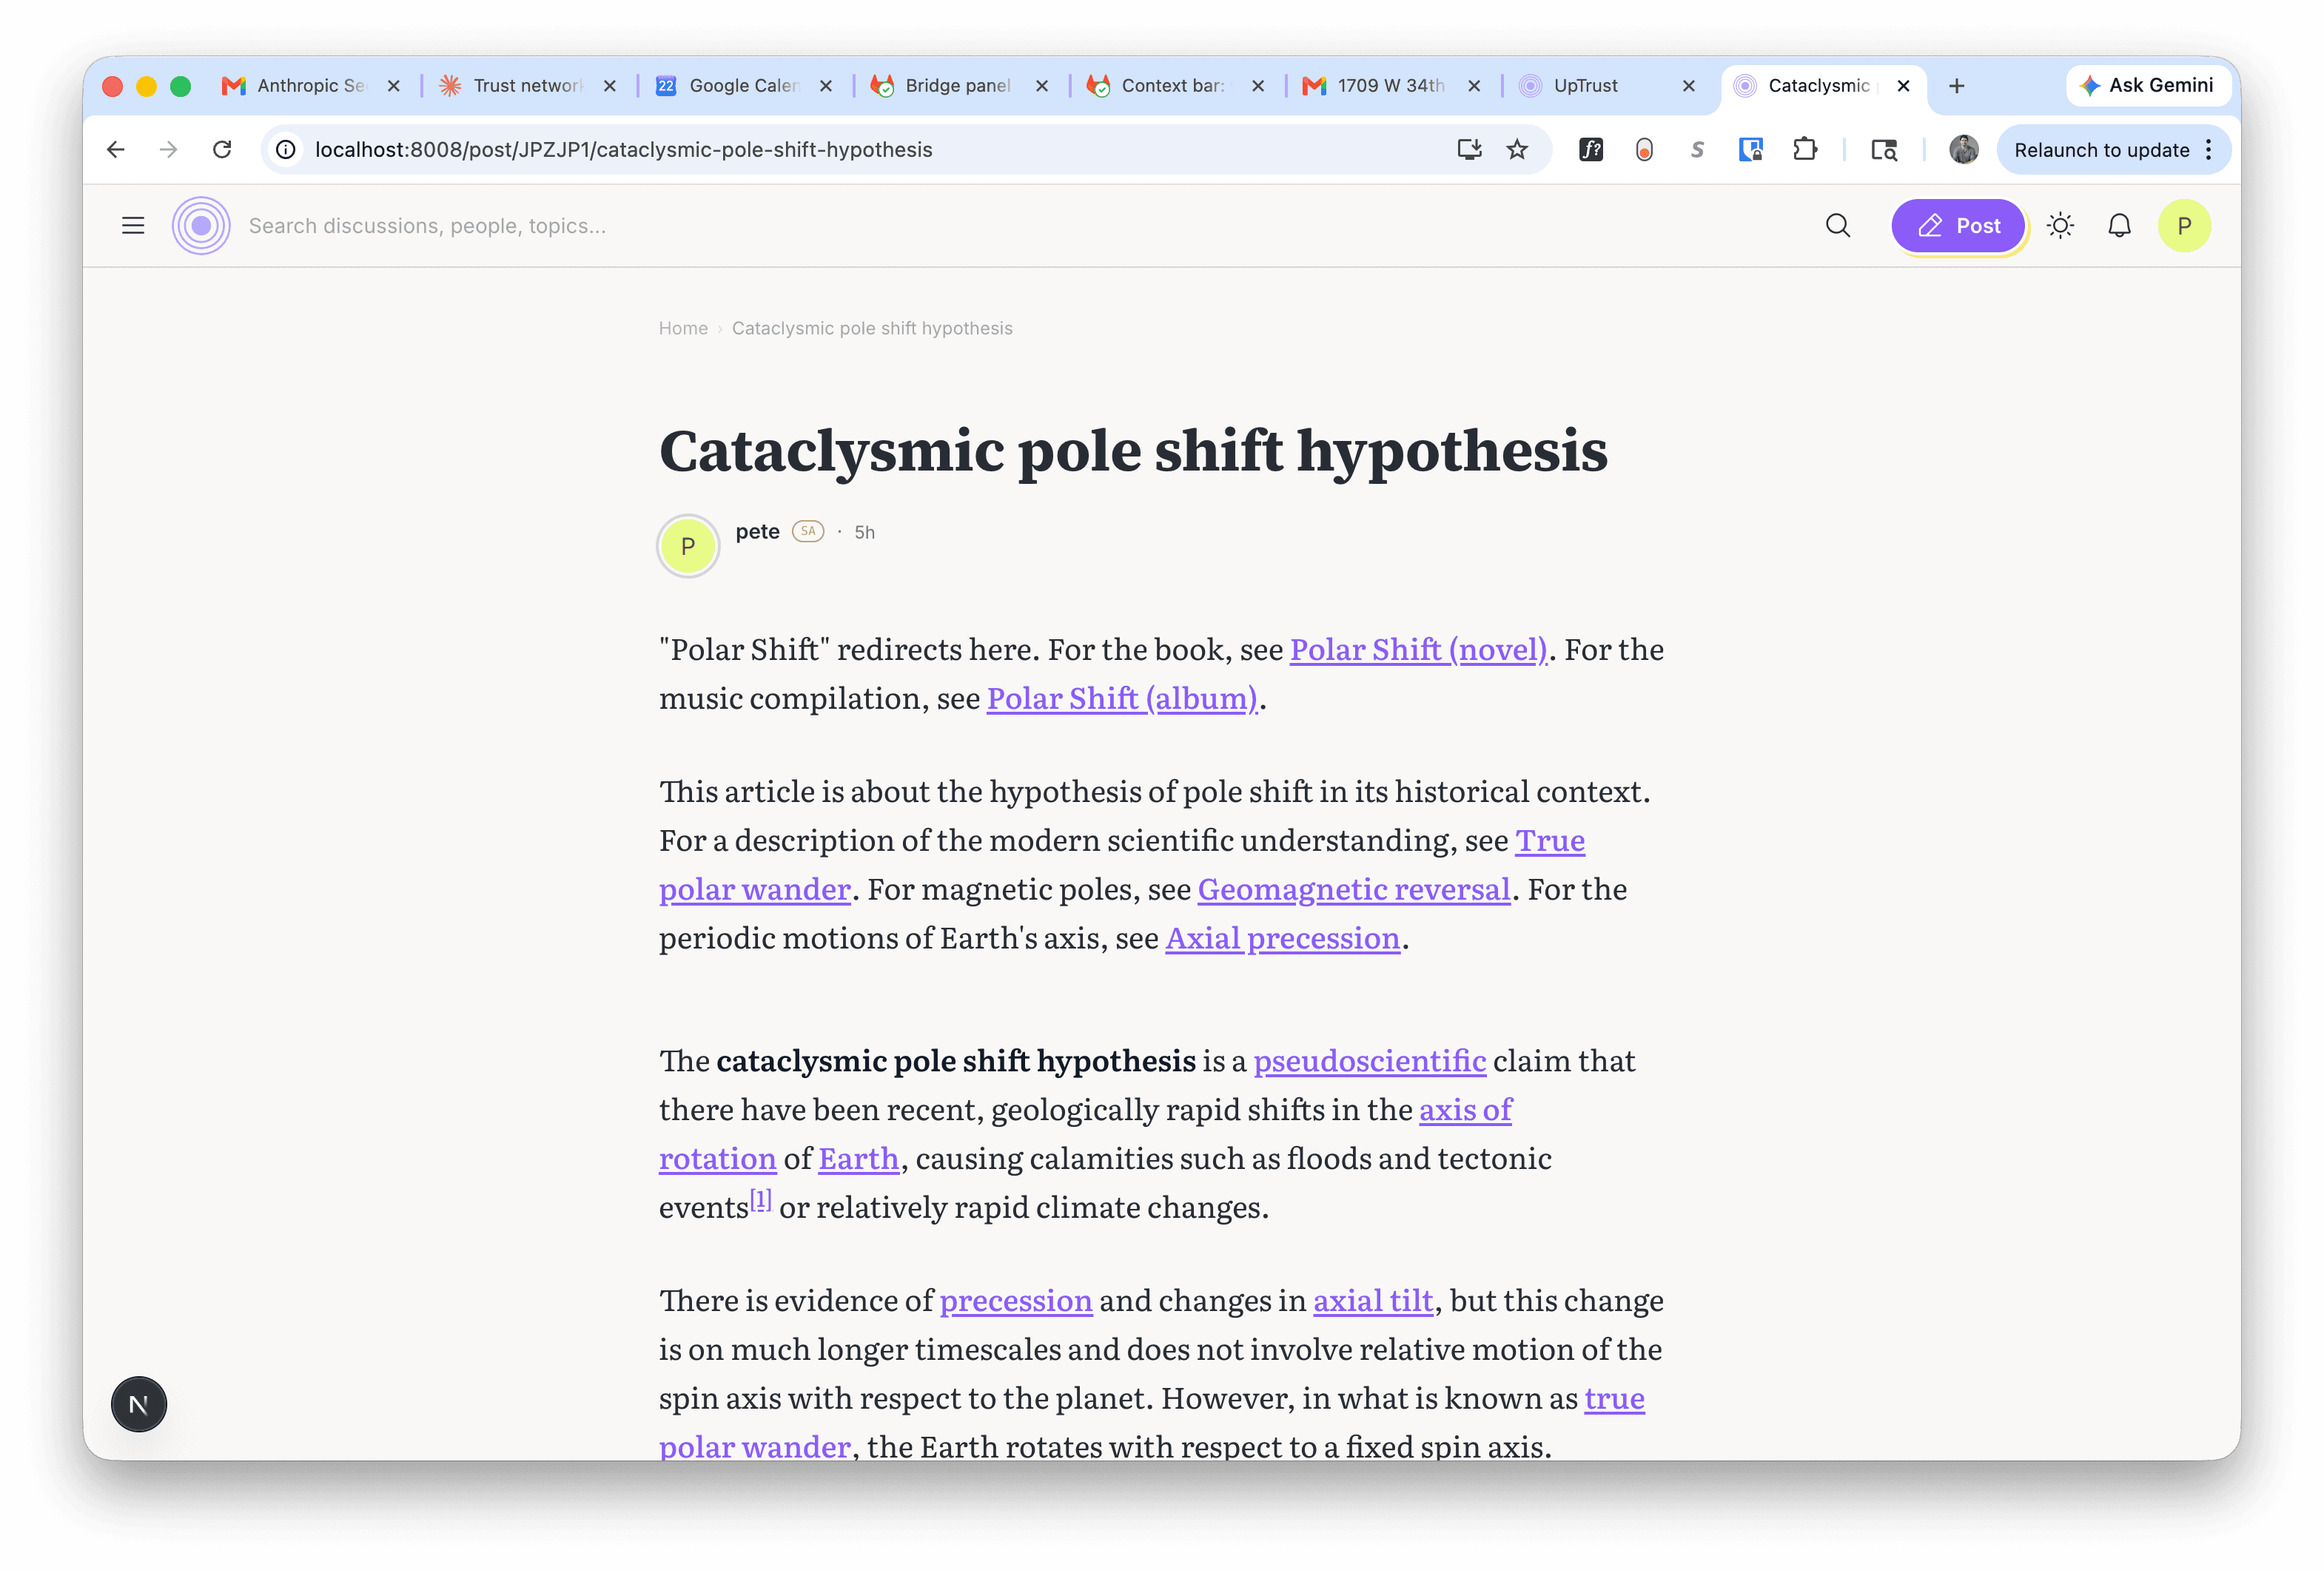Open the precession link in last paragraph

1016,1301
